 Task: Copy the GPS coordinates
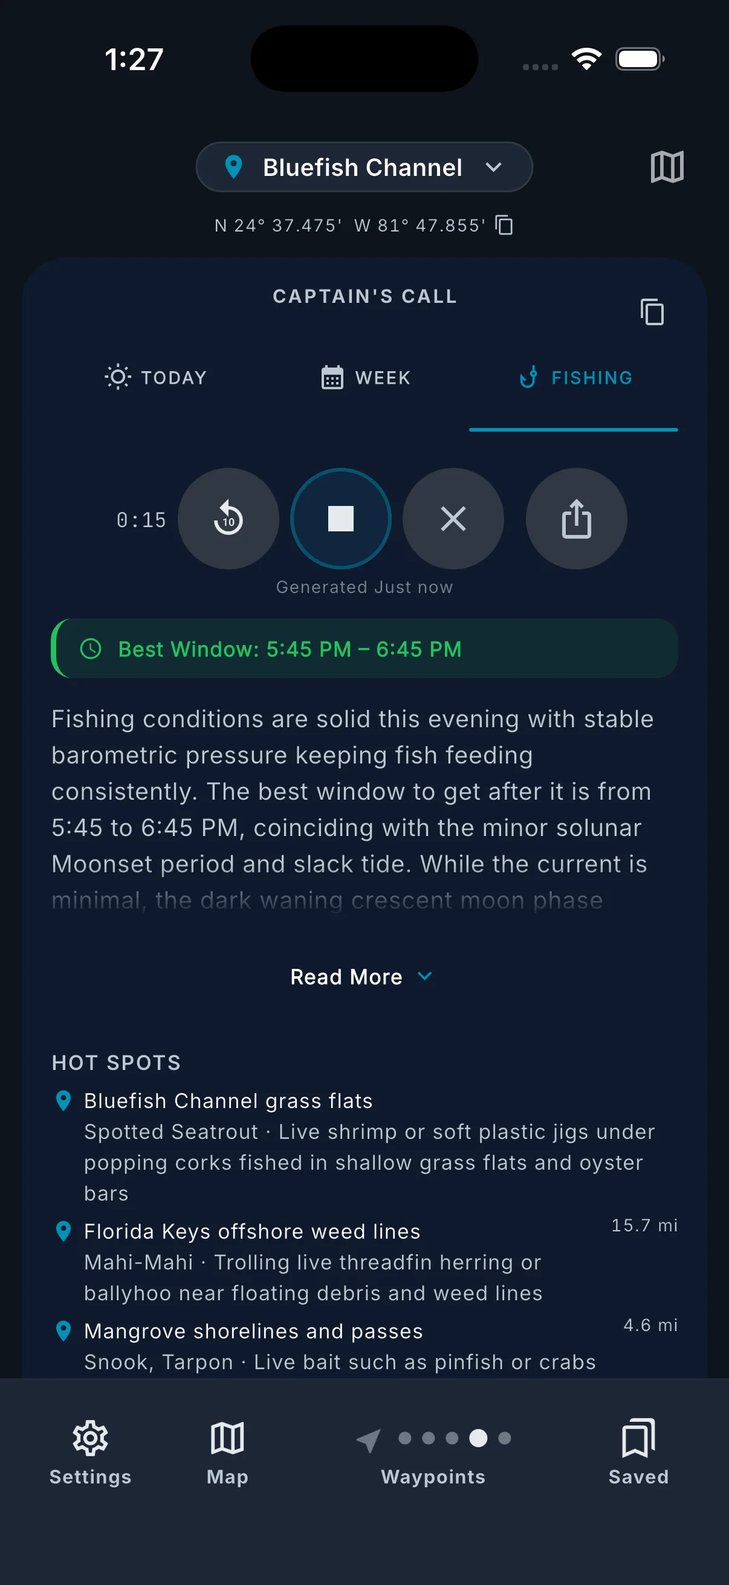click(504, 225)
